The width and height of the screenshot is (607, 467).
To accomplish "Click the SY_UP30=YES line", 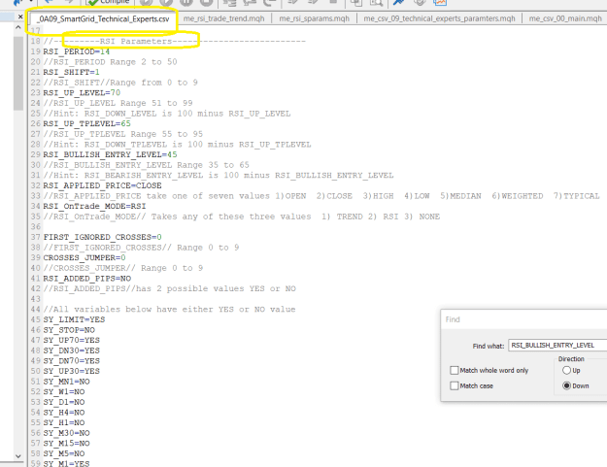I will [71, 371].
